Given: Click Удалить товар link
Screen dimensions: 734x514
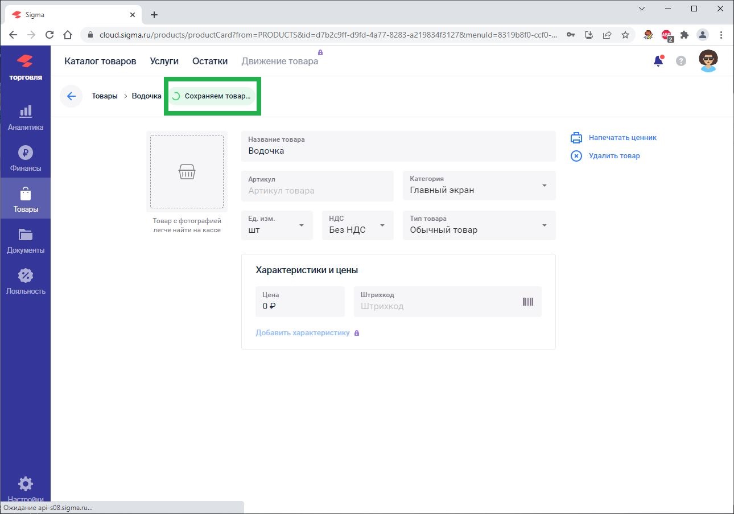Looking at the screenshot, I should pos(614,156).
